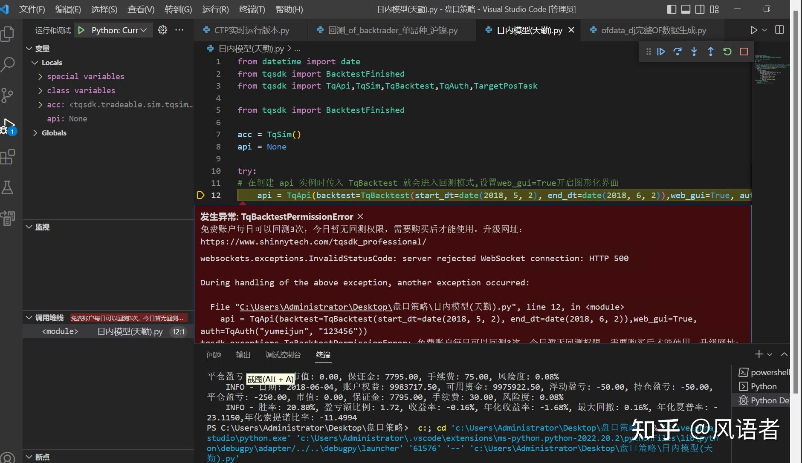Start debugging with the green play arrow

81,30
